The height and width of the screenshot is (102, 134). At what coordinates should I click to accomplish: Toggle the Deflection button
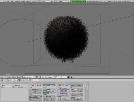point(21,87)
